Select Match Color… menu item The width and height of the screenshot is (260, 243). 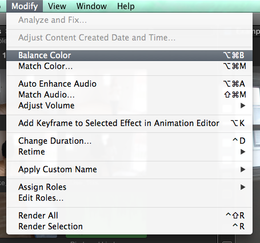click(x=129, y=66)
